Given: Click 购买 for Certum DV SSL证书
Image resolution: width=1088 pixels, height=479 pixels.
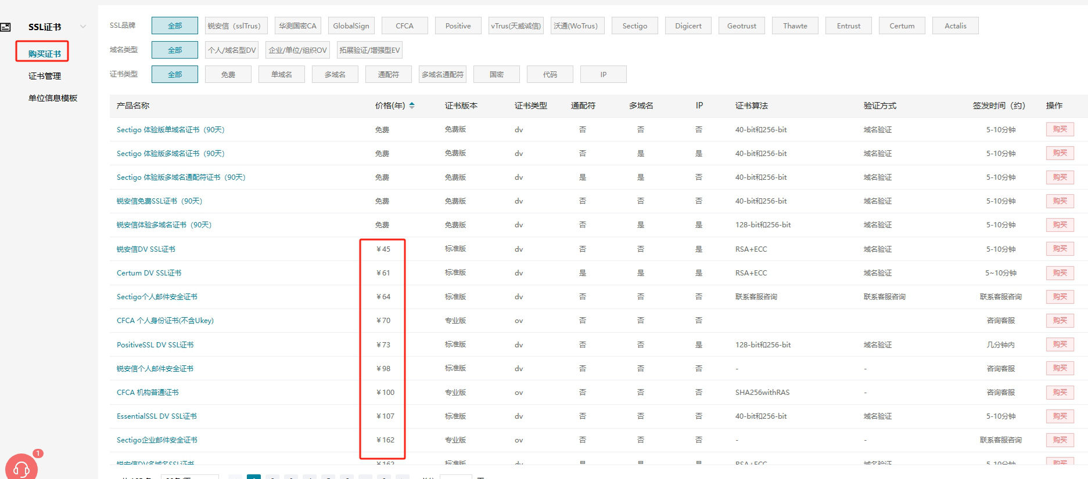Looking at the screenshot, I should 1060,273.
